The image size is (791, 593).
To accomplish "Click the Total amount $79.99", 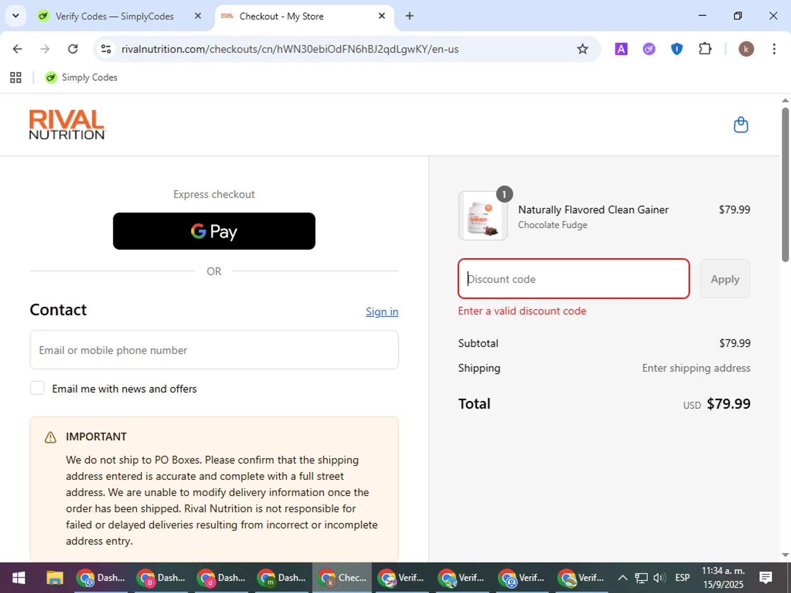I will (728, 404).
